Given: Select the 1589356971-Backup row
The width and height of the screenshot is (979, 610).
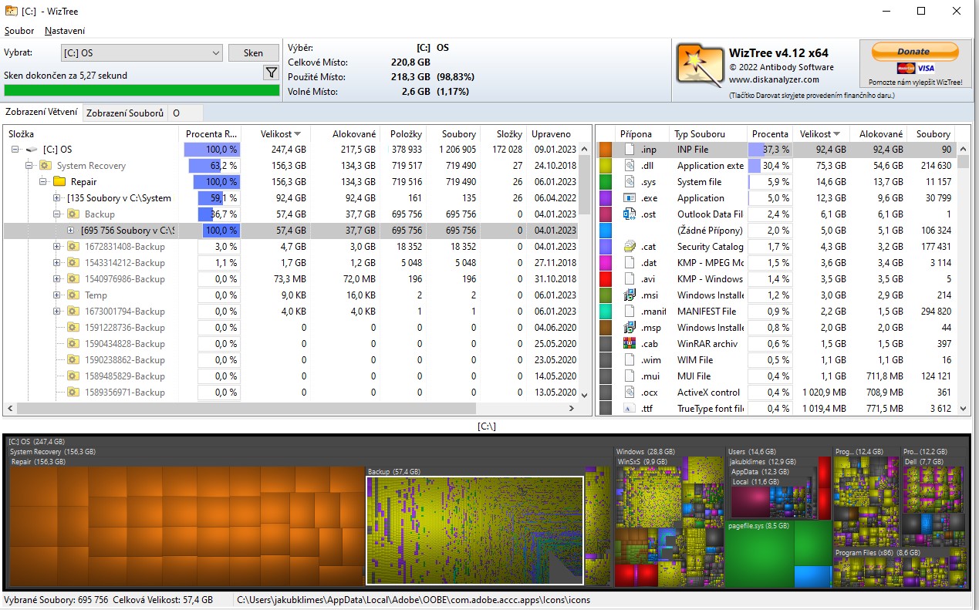Looking at the screenshot, I should 290,393.
